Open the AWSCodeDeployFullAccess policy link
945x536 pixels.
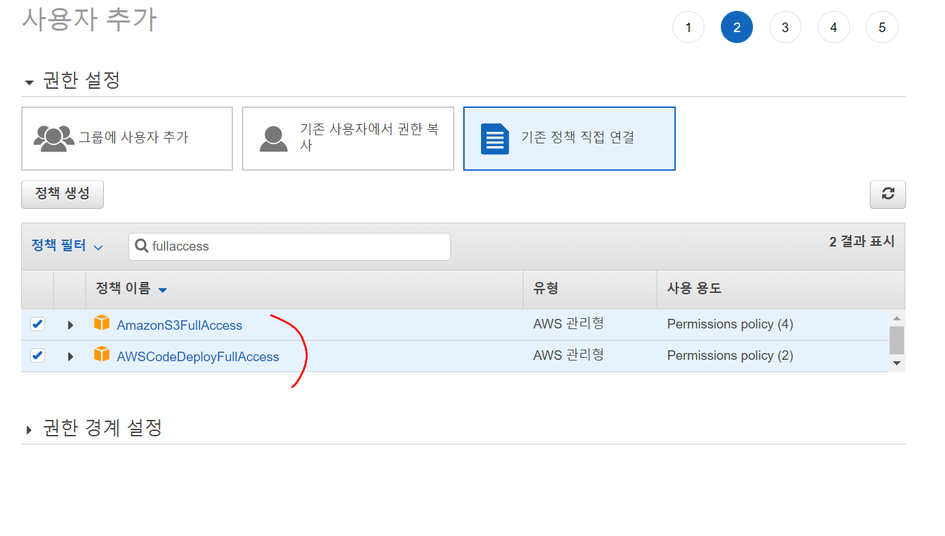click(x=198, y=357)
